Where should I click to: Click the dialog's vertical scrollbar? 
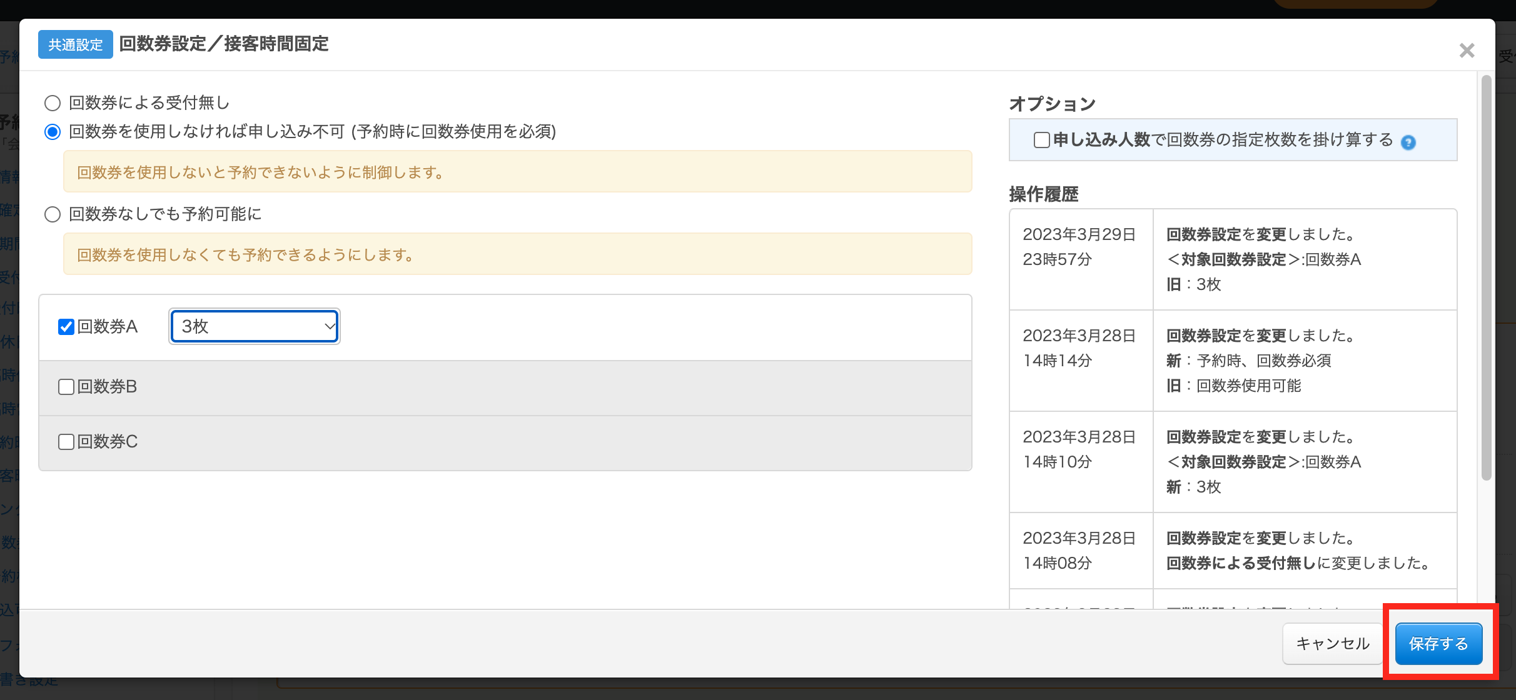[1486, 278]
